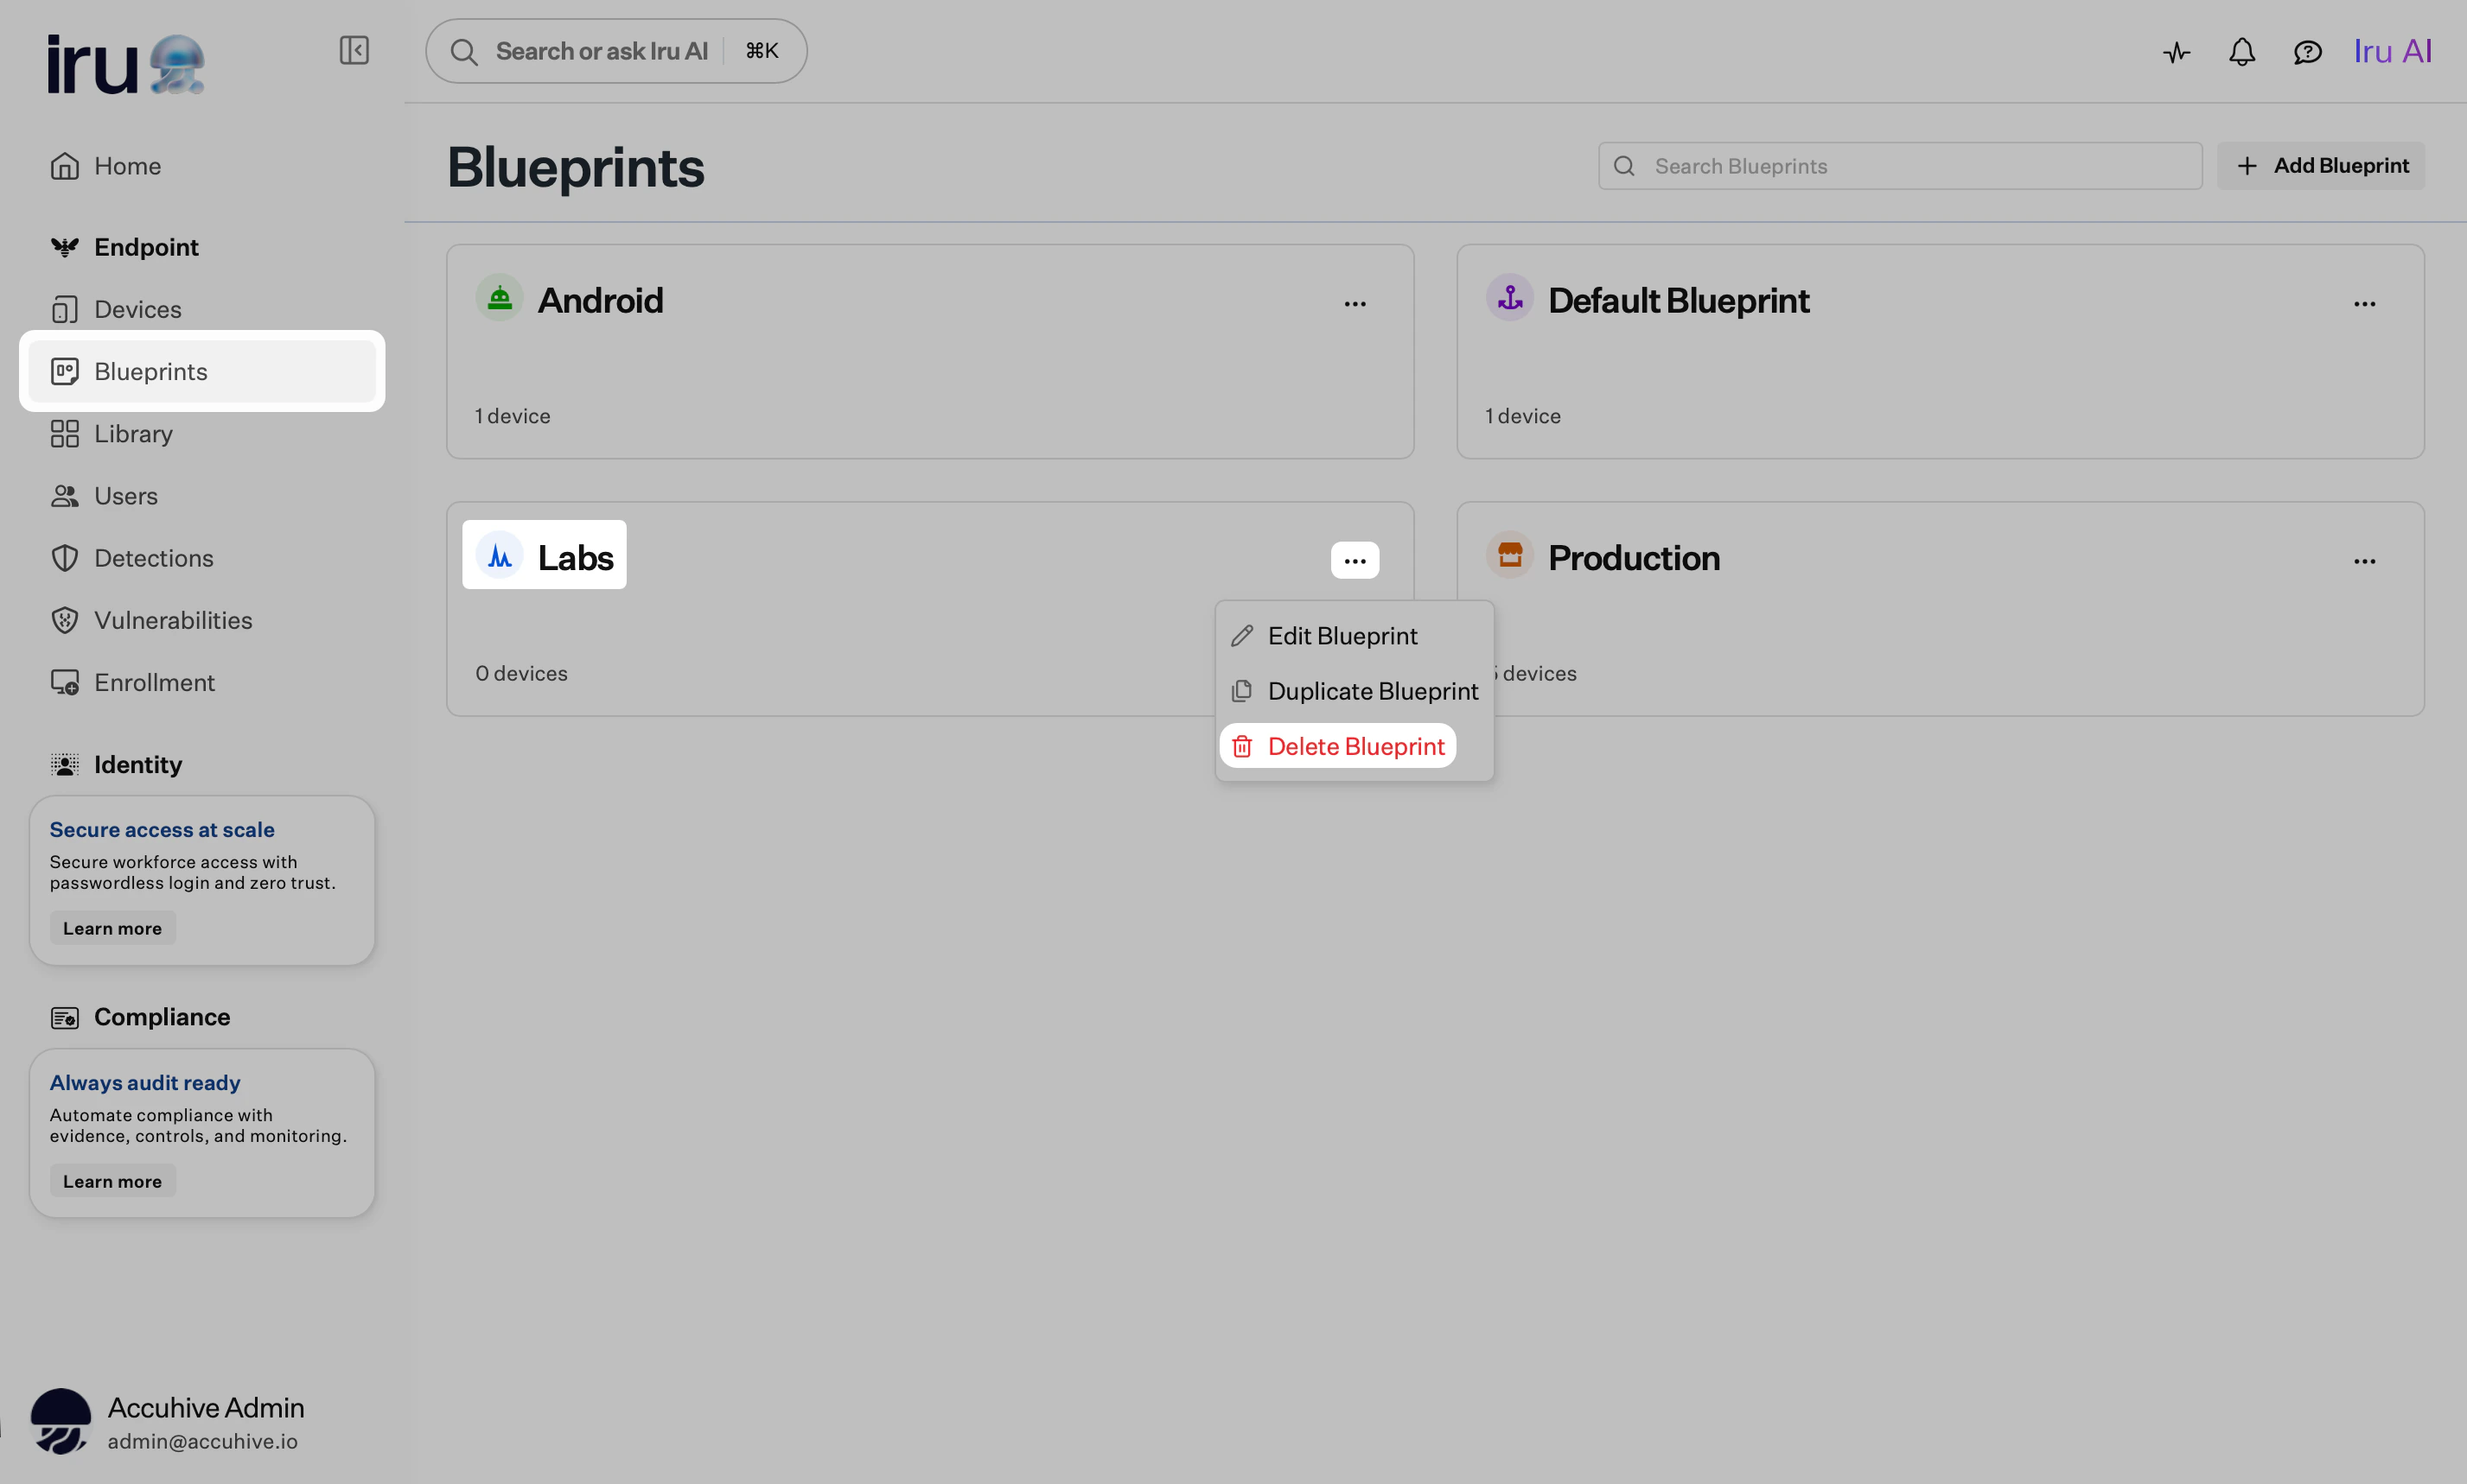The height and width of the screenshot is (1484, 2467).
Task: Open the help chat bubble icon
Action: tap(2307, 52)
